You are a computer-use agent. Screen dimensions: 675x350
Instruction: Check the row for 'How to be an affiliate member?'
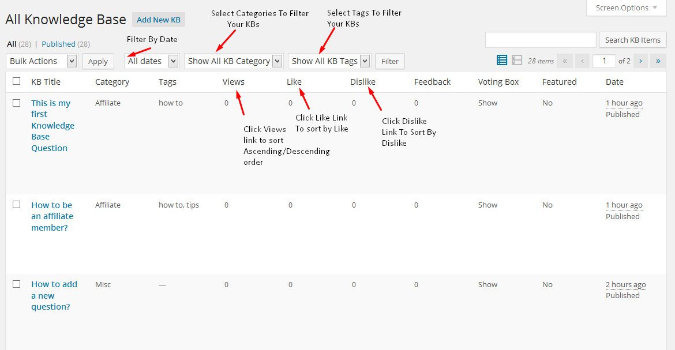[16, 205]
